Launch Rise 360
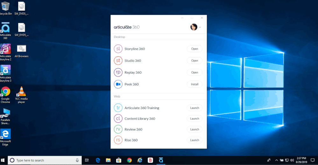Screen dimensions: 318x165 click(194, 140)
